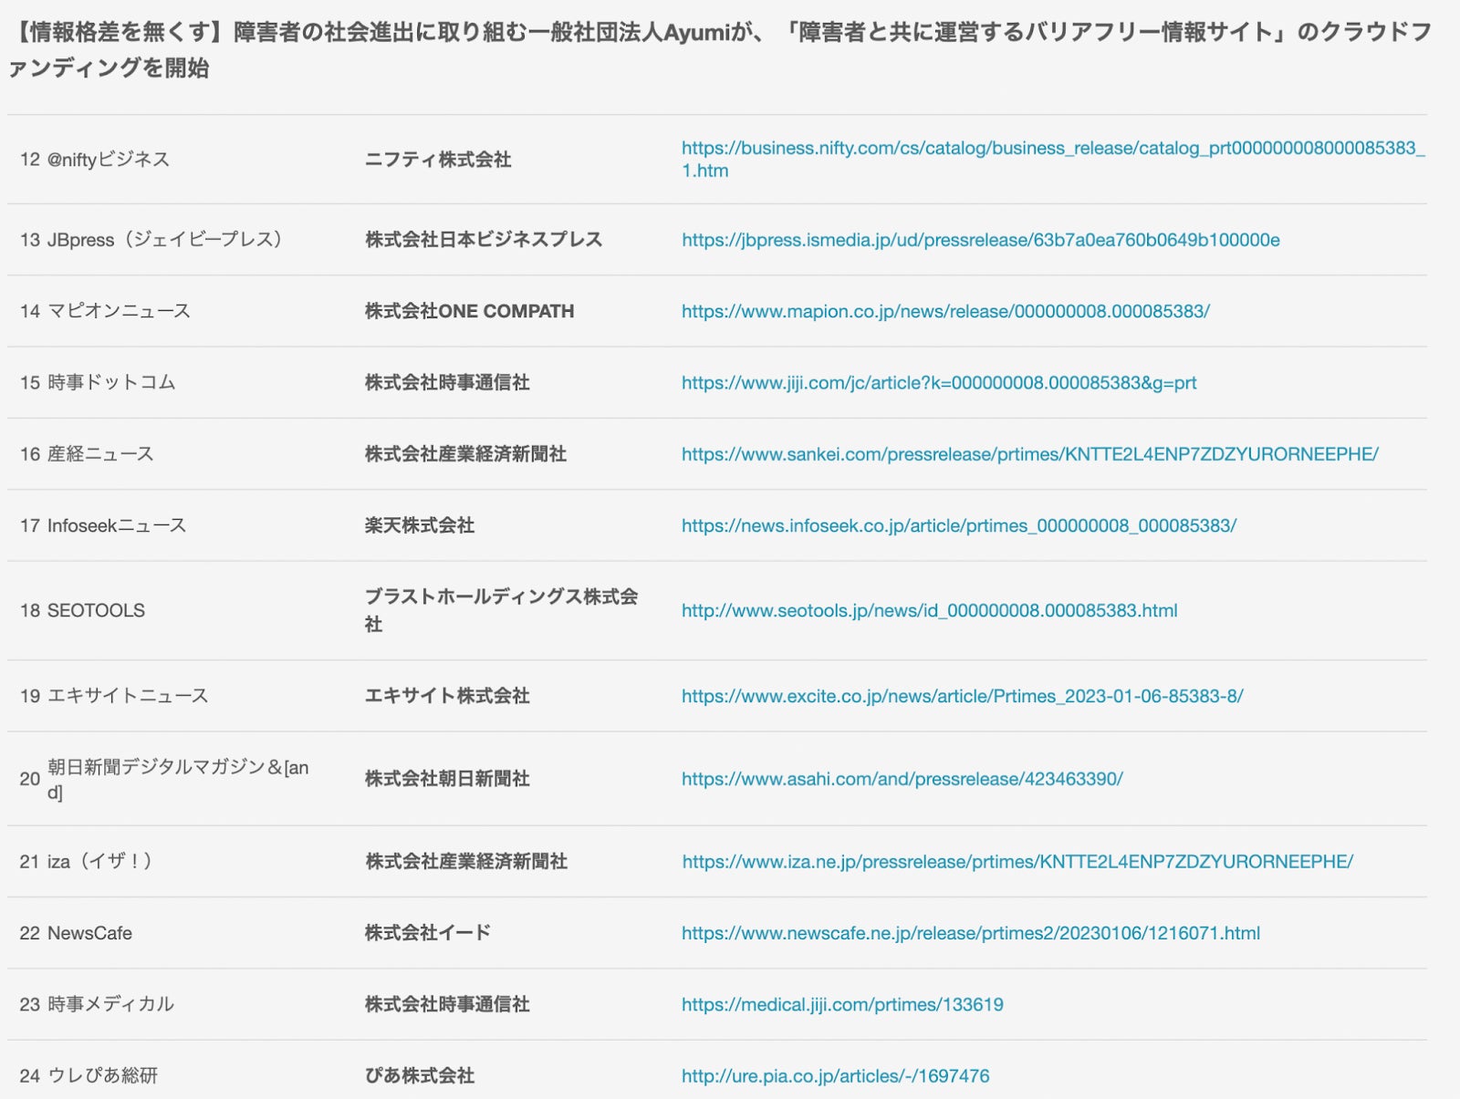Click the excite.co.jp news article URL
Viewport: 1460px width, 1099px height.
click(x=962, y=696)
